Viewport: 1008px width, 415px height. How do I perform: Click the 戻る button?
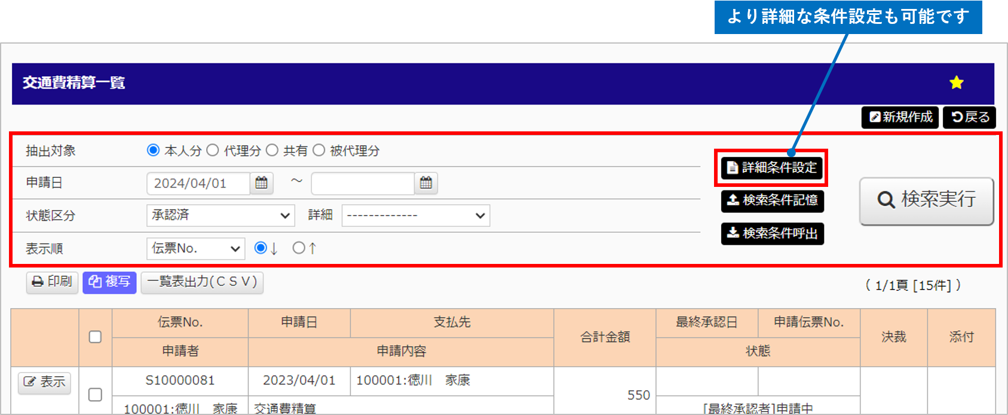click(970, 117)
